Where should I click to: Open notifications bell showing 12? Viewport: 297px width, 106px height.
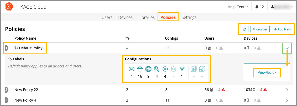click(x=259, y=7)
